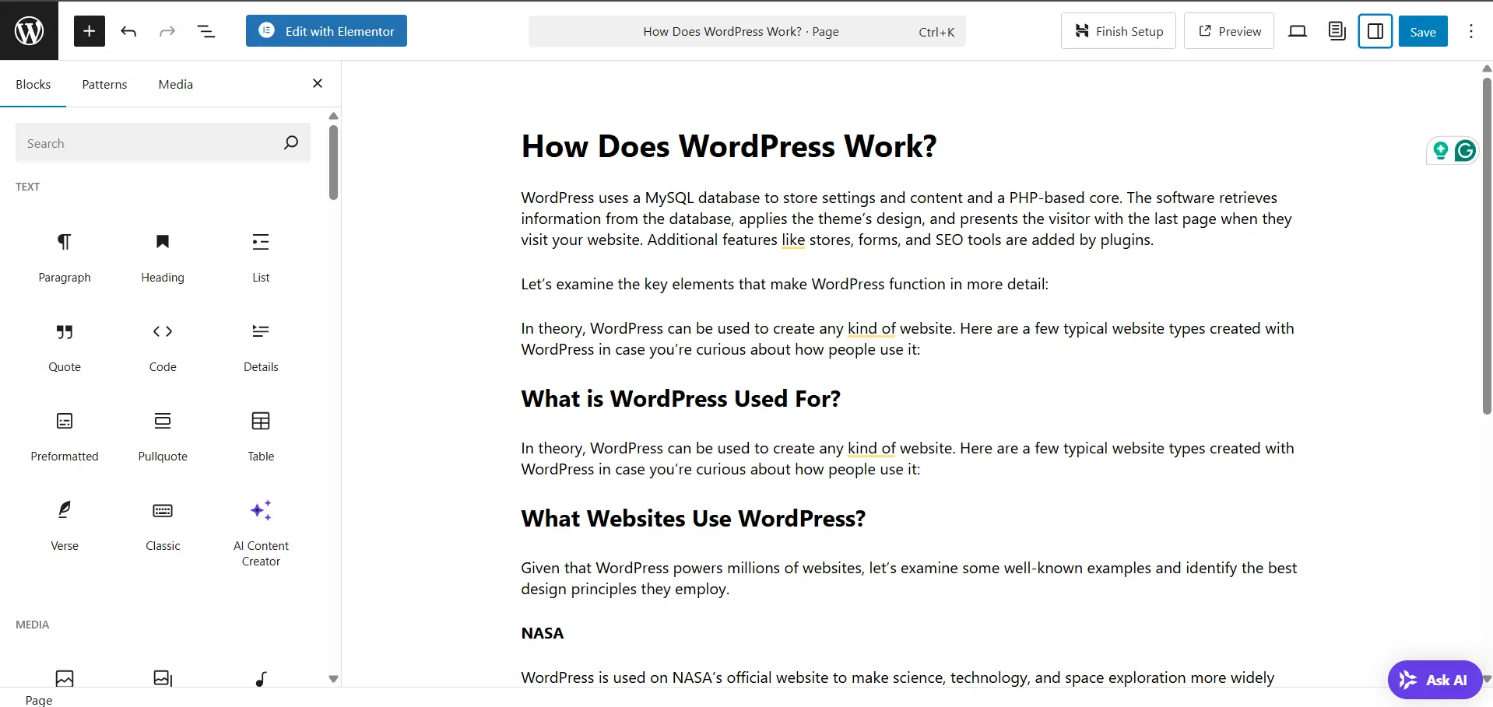This screenshot has height=707, width=1493.
Task: Insert a Heading block
Action: click(163, 259)
